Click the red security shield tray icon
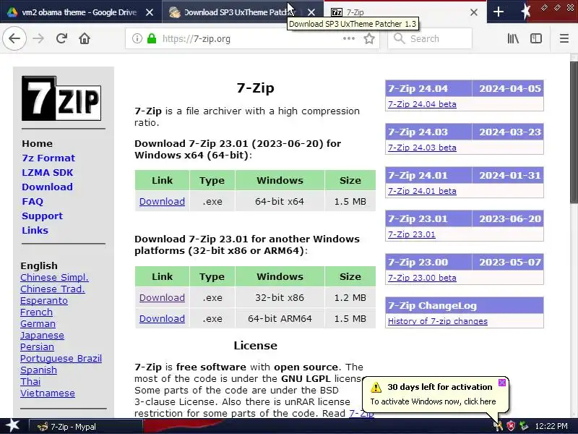The height and width of the screenshot is (434, 578). [x=511, y=426]
